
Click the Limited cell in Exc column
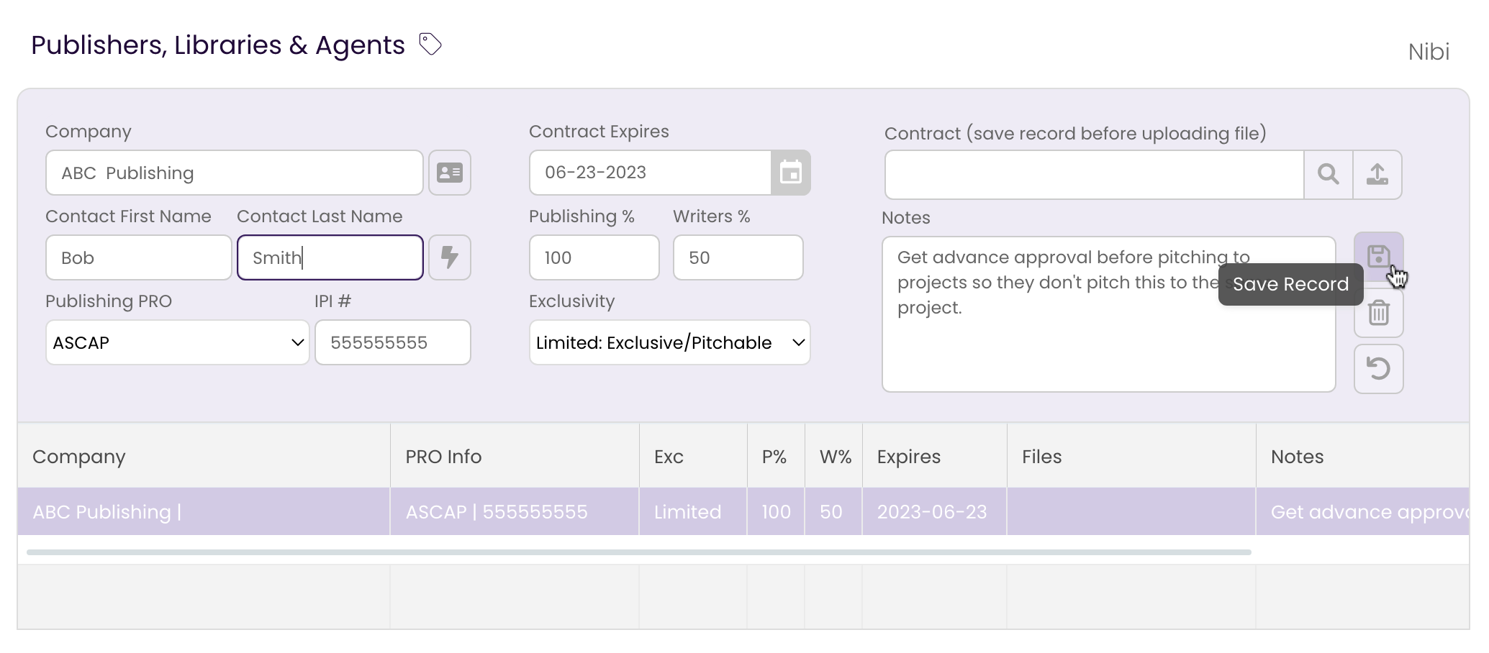tap(693, 511)
